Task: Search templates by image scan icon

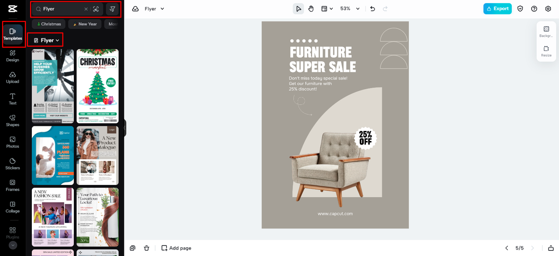Action: tap(96, 9)
